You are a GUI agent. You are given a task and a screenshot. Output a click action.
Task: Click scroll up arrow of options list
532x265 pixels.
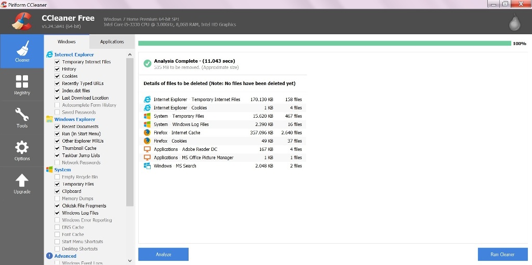(130, 54)
